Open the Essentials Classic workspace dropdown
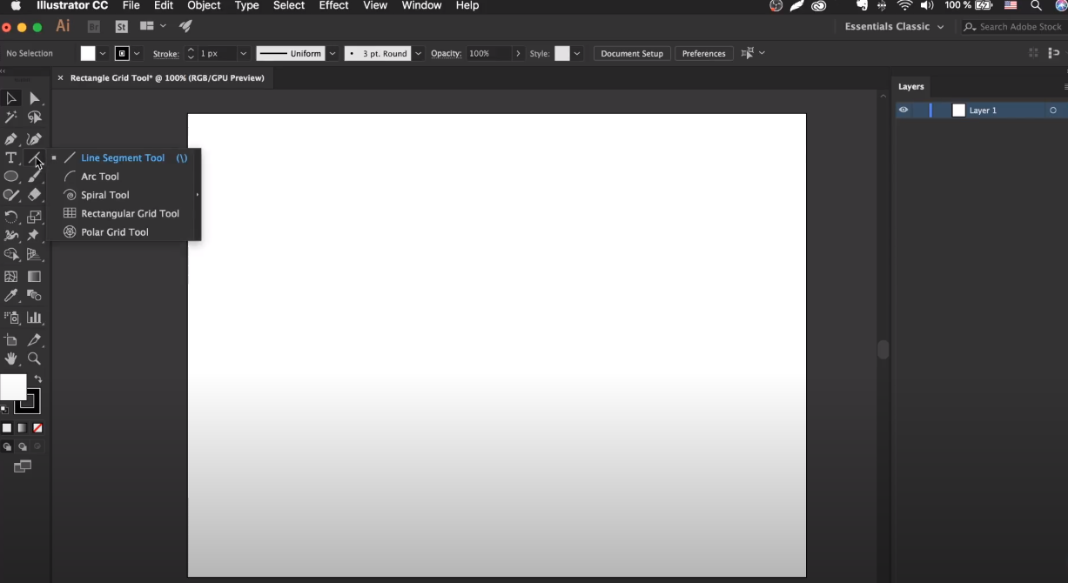The width and height of the screenshot is (1068, 583). pos(893,27)
